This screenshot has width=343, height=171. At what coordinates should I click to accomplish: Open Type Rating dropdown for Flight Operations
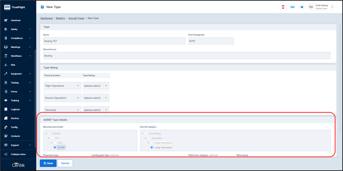coord(95,86)
